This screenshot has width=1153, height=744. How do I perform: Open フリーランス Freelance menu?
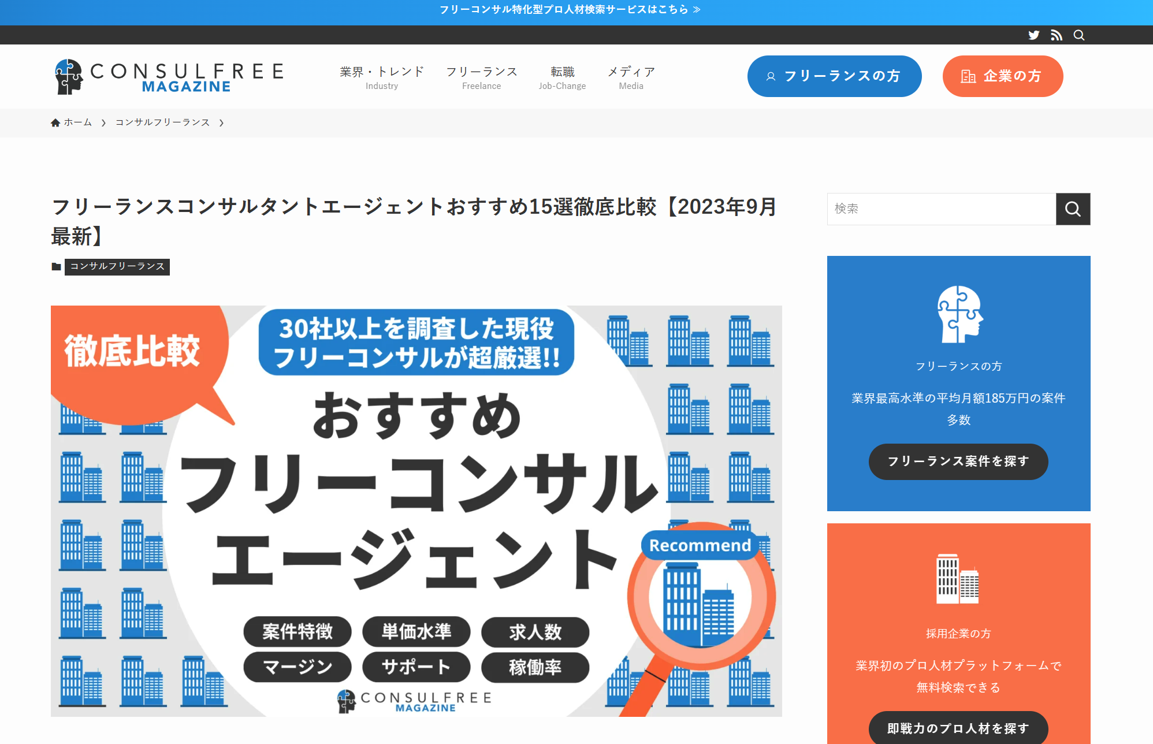(481, 77)
